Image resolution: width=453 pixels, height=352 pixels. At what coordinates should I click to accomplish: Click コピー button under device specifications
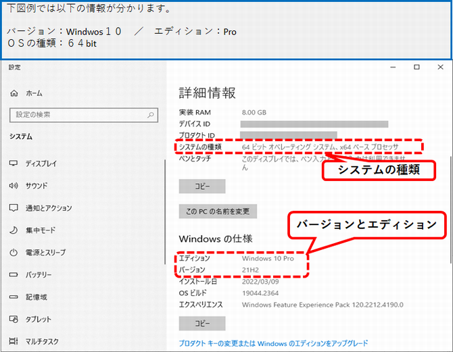[202, 186]
